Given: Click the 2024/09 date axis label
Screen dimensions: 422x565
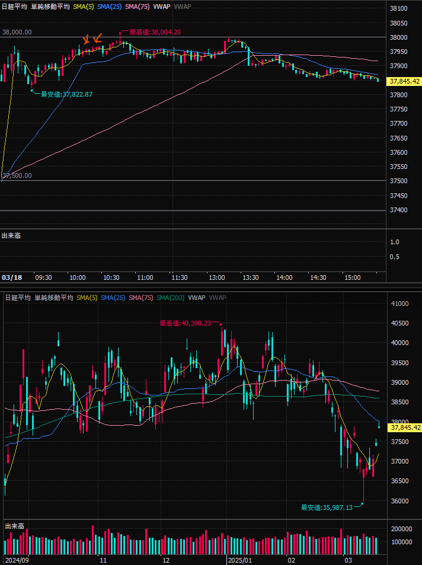Looking at the screenshot, I should (x=17, y=560).
